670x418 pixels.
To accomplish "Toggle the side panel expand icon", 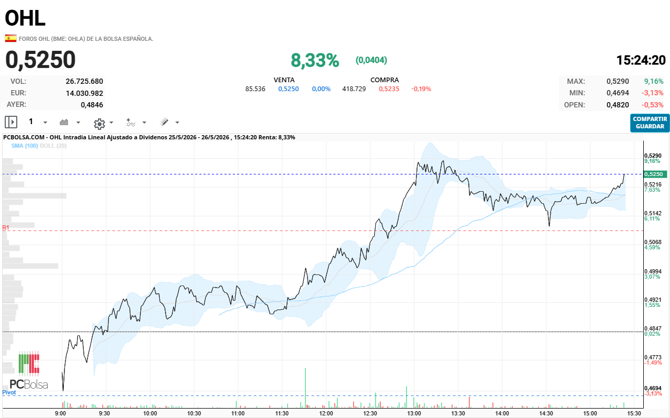I will coord(11,122).
